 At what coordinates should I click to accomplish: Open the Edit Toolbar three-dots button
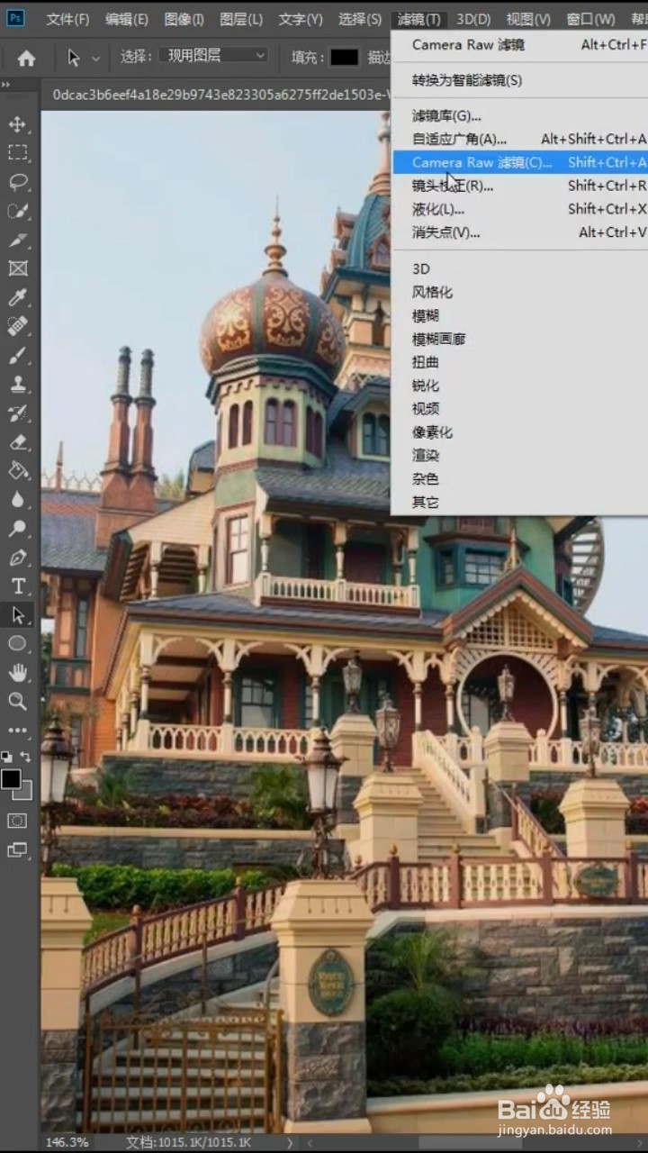click(x=18, y=730)
